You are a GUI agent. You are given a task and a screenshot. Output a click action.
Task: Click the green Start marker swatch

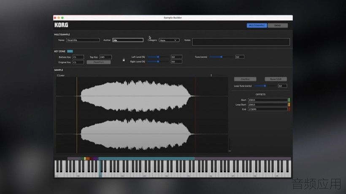click(x=289, y=100)
